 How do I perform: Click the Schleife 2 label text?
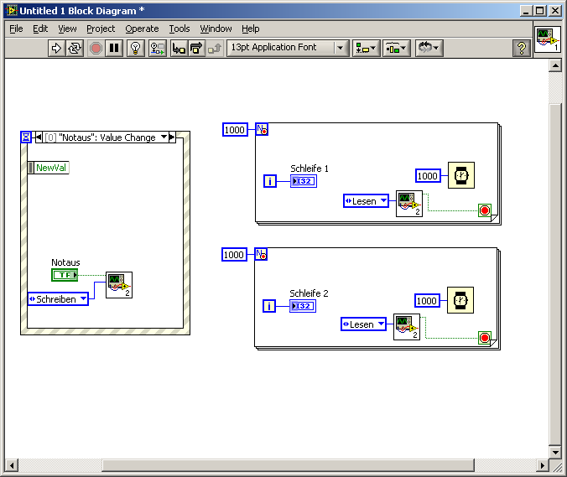click(x=309, y=293)
